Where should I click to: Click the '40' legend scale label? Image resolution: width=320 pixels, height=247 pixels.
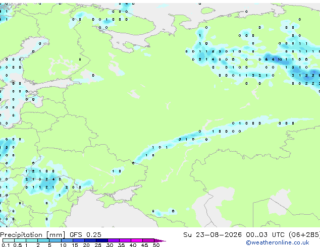point(133,245)
